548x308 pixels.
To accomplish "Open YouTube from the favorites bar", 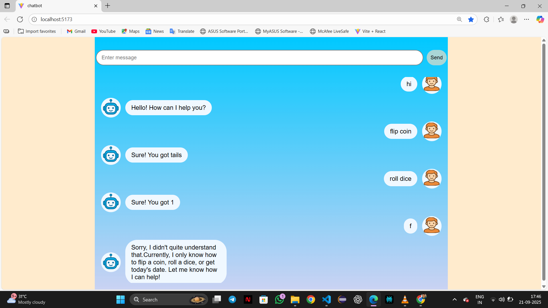I will [x=103, y=31].
